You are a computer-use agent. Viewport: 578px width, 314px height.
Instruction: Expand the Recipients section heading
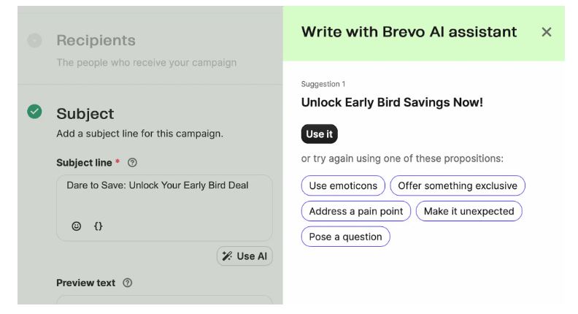[x=96, y=40]
